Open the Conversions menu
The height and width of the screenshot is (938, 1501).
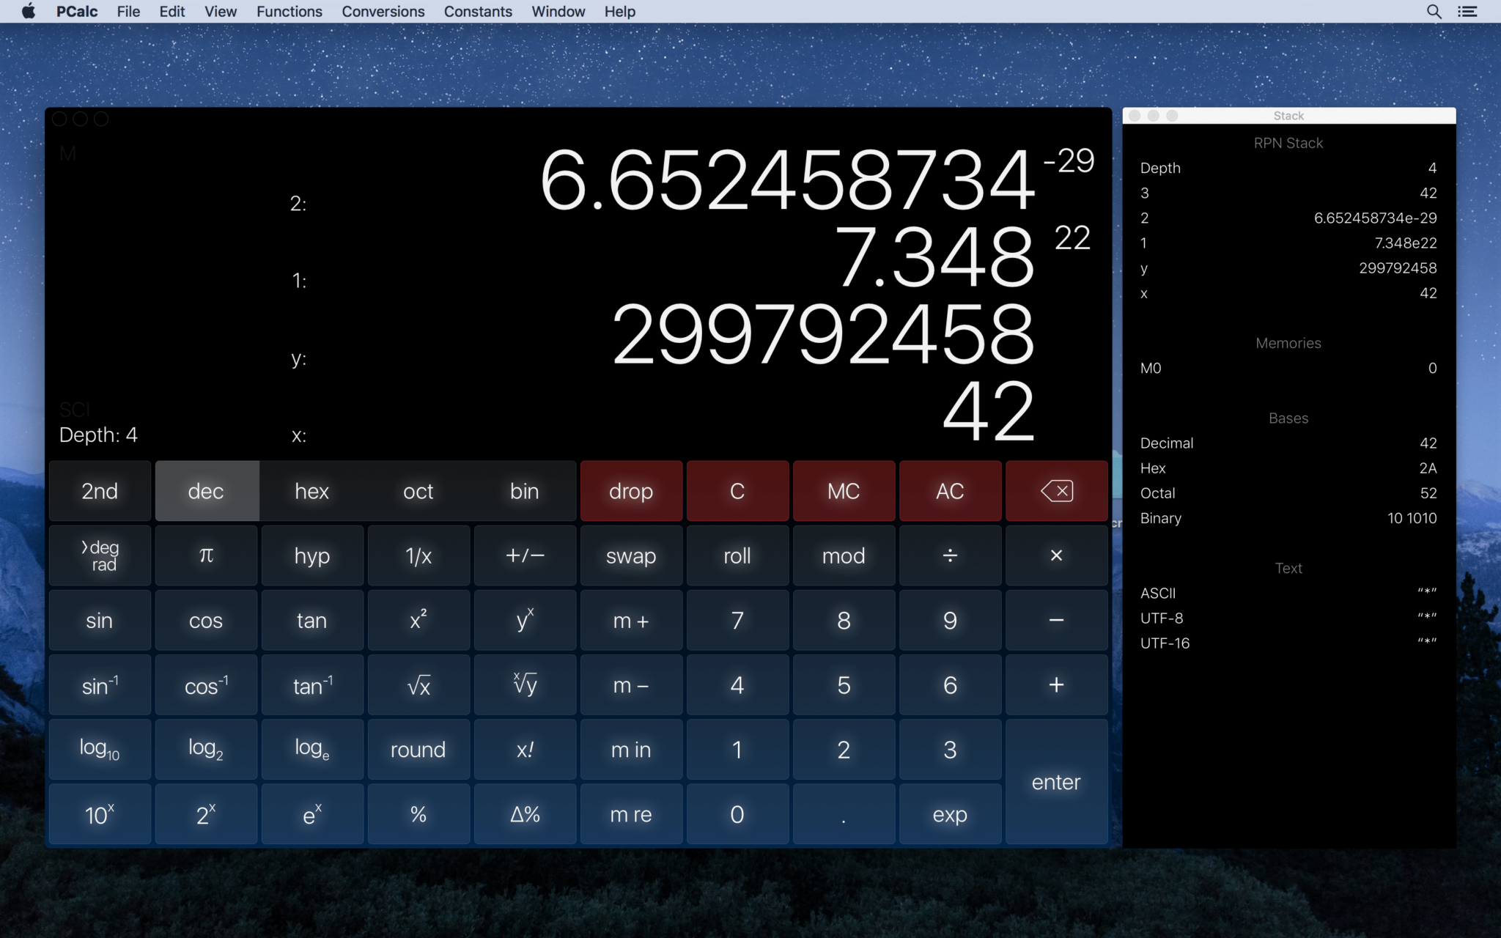[382, 11]
